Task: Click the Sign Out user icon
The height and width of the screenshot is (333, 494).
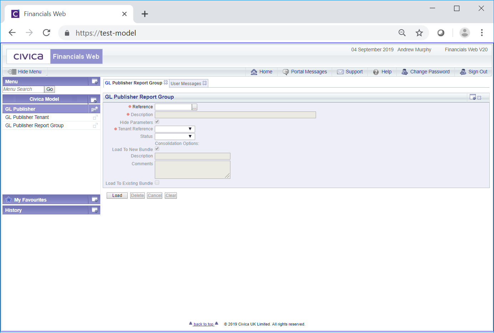Action: (x=463, y=72)
